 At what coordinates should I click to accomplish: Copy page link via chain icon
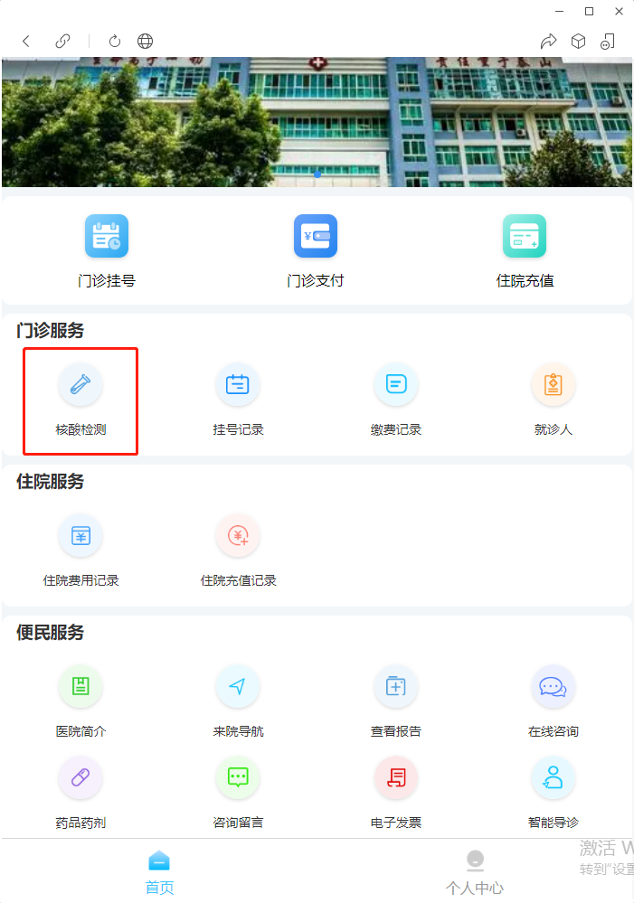(62, 41)
